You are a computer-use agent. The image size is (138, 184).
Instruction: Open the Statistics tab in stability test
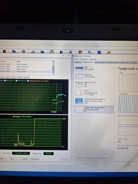[x=27, y=77]
